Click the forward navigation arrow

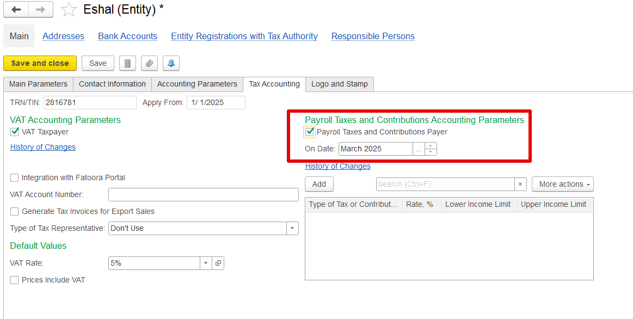41,10
